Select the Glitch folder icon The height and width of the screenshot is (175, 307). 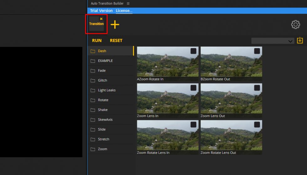click(x=93, y=80)
